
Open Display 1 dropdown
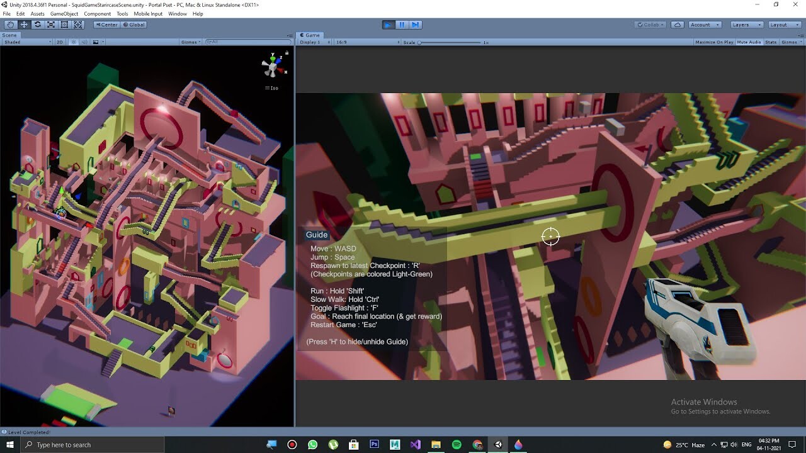click(315, 42)
